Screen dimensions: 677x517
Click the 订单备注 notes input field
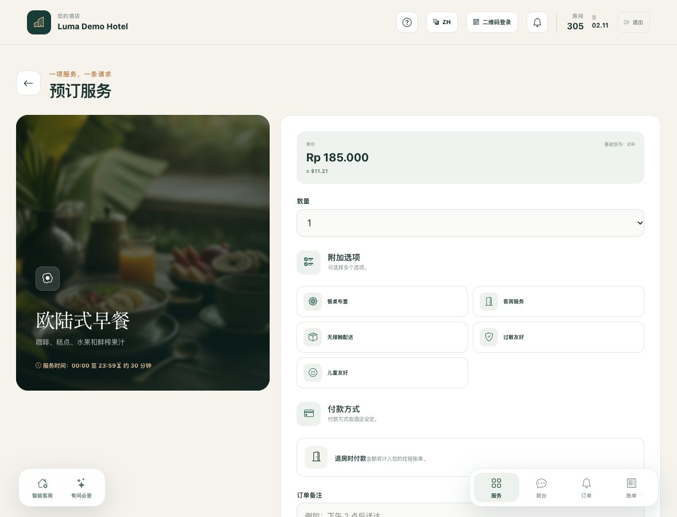(470, 511)
